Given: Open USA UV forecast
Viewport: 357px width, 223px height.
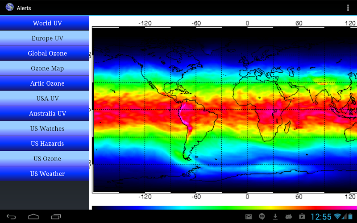Looking at the screenshot, I should coord(45,98).
